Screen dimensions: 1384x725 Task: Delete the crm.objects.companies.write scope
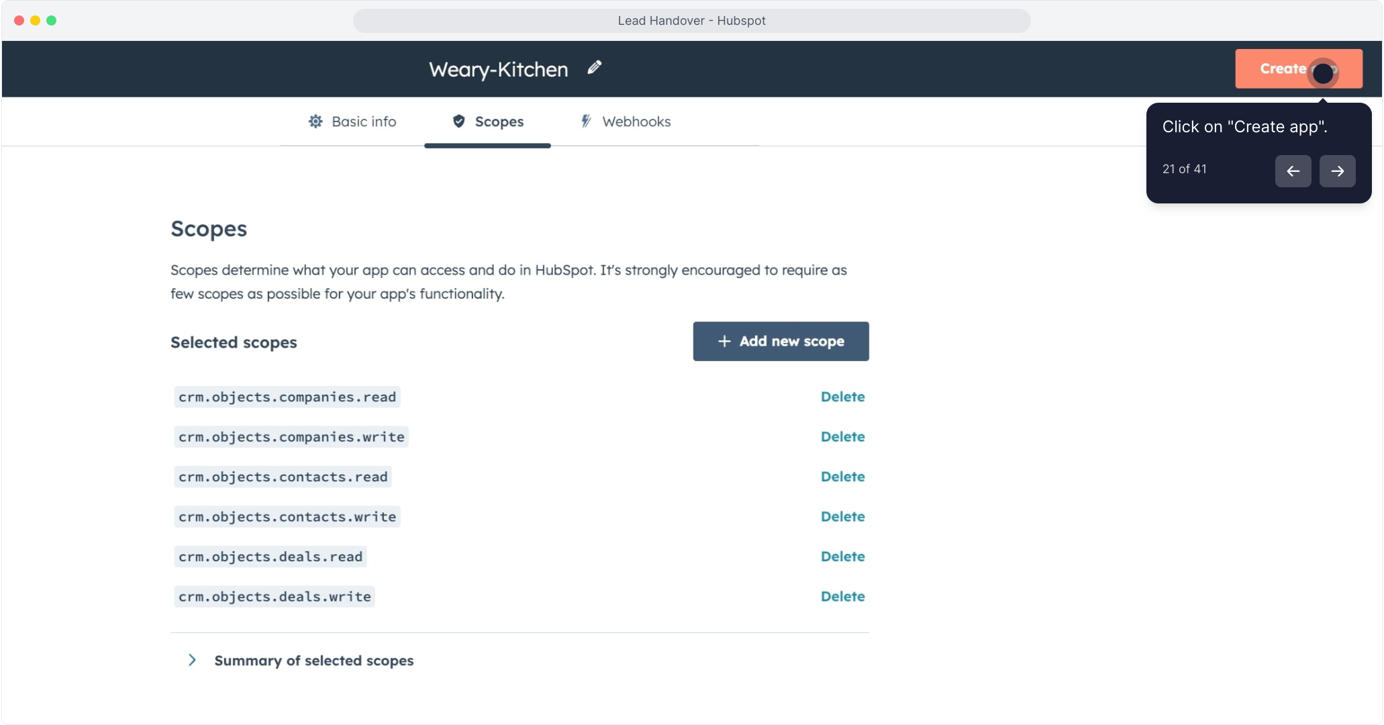(x=842, y=437)
